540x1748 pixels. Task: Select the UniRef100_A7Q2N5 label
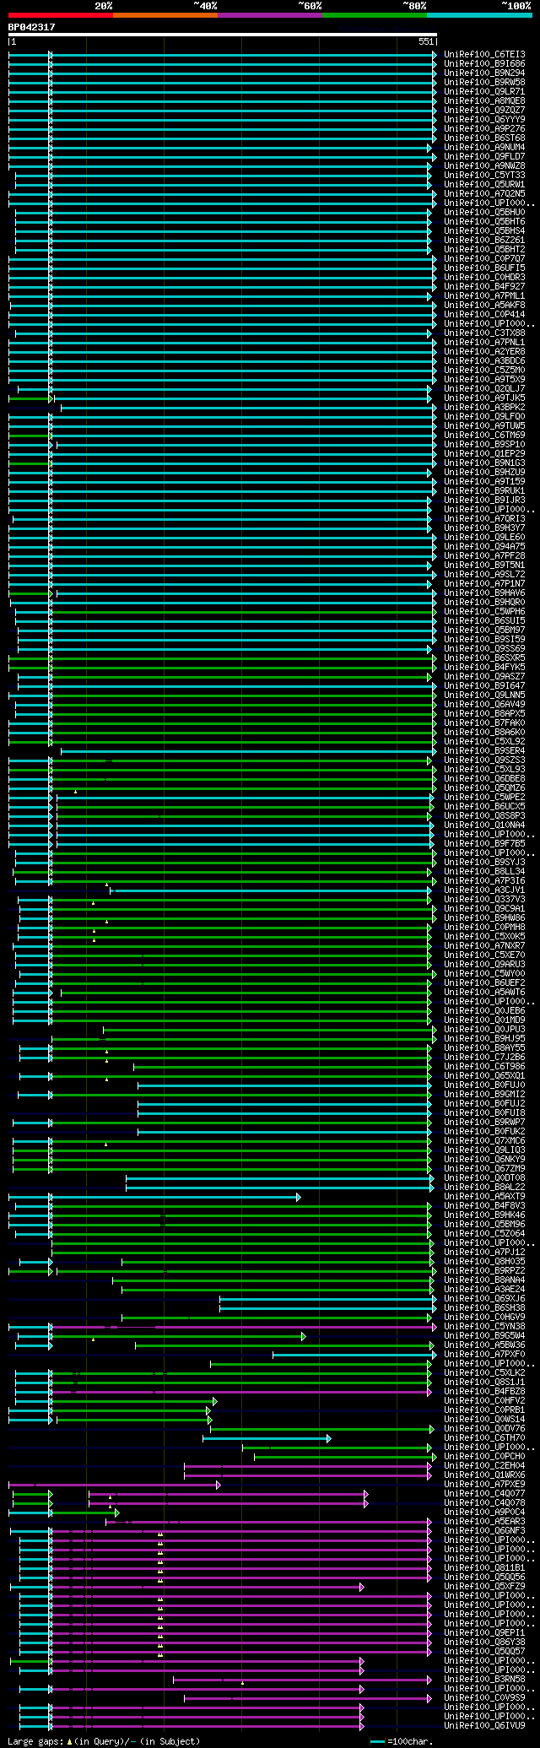click(484, 194)
